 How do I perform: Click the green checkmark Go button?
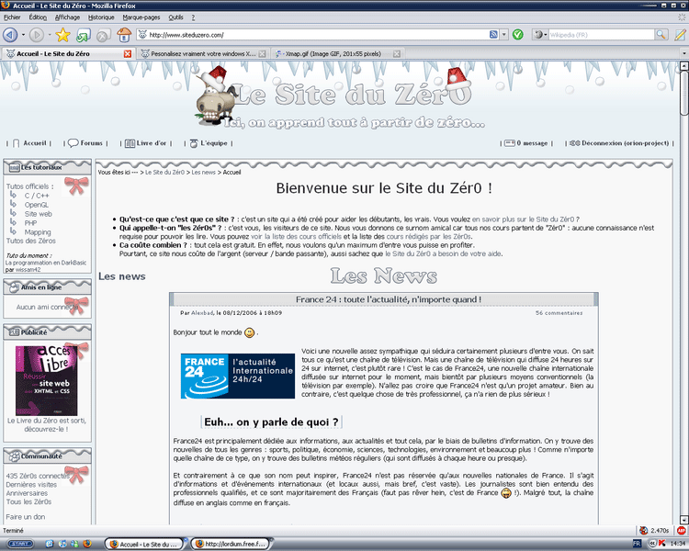(x=518, y=34)
